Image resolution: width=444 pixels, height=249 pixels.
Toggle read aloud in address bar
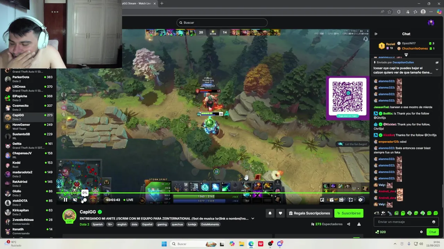point(382,12)
